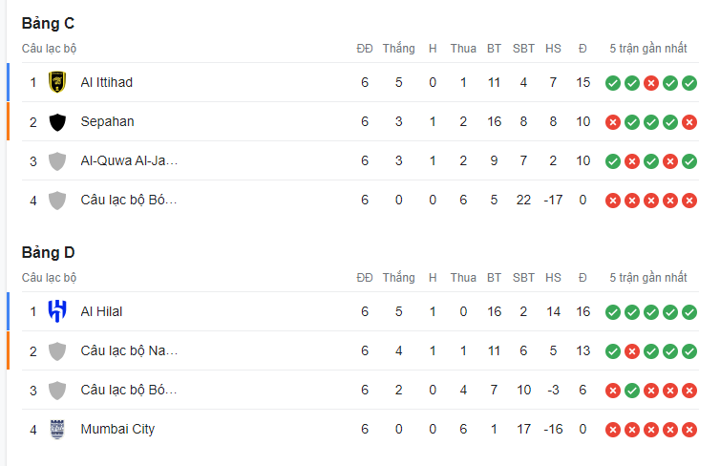Click Al Hilal's last green win icon

click(x=689, y=312)
